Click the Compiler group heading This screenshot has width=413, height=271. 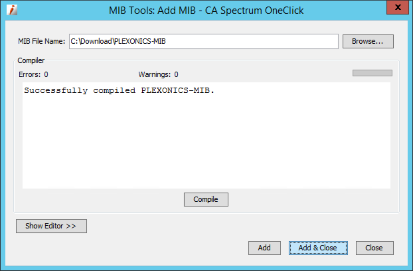(31, 60)
